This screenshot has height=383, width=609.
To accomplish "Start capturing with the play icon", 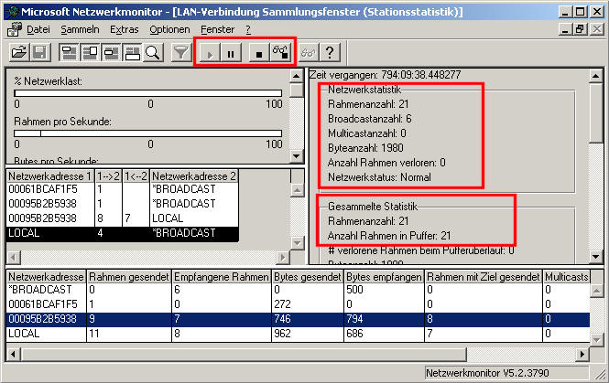I will click(210, 53).
